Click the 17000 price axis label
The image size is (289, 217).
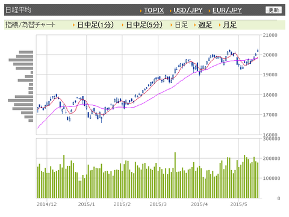[270, 115]
